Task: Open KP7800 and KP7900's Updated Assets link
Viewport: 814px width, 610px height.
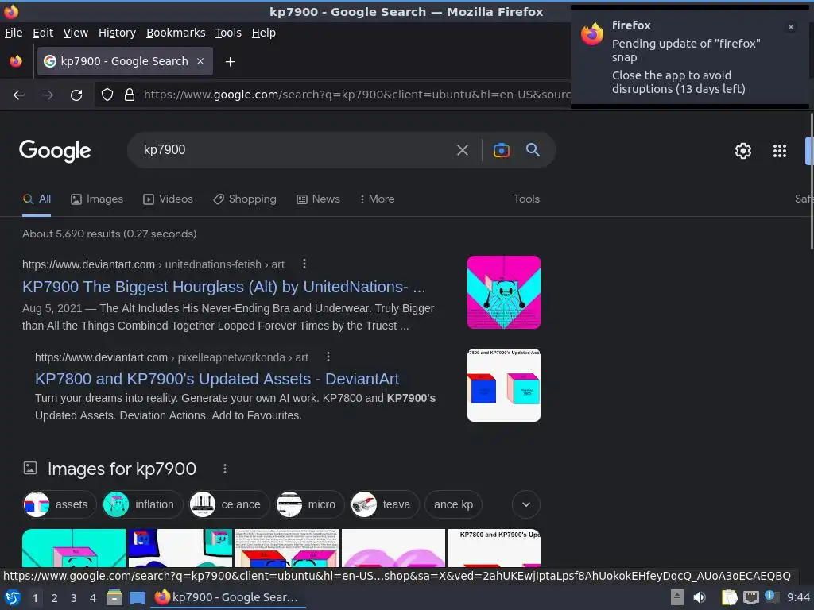Action: (x=217, y=379)
